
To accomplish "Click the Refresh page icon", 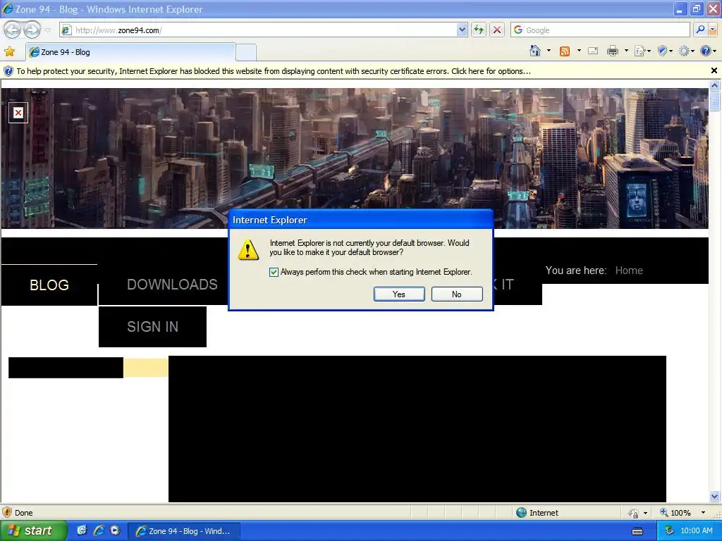I will coord(479,30).
